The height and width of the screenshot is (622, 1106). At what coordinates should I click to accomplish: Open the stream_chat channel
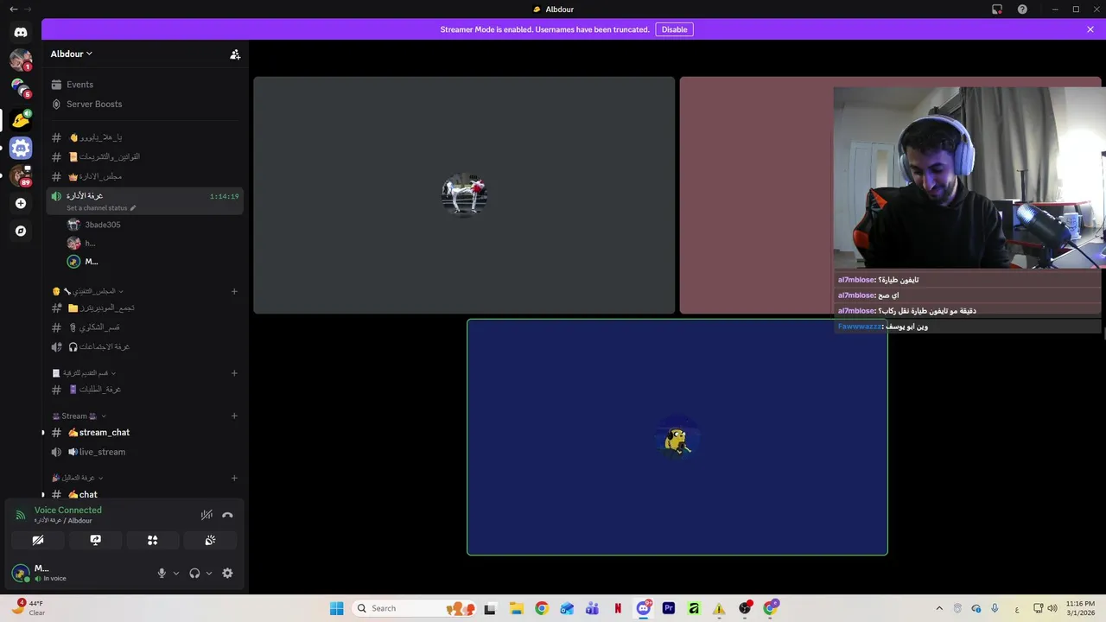tap(145, 433)
